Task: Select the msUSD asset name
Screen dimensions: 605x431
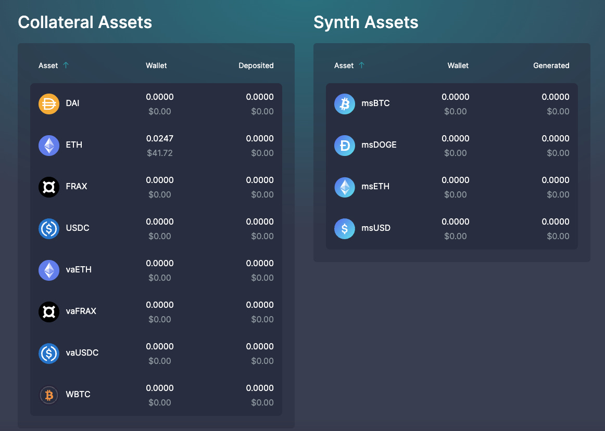Action: click(376, 228)
